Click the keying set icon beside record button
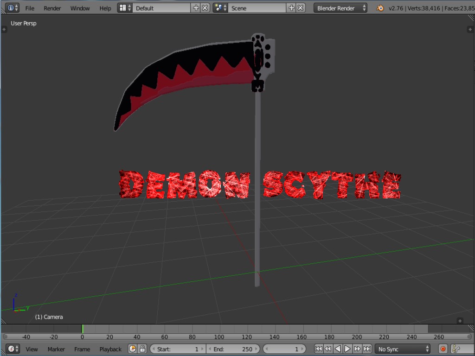This screenshot has height=356, width=475. [x=456, y=349]
